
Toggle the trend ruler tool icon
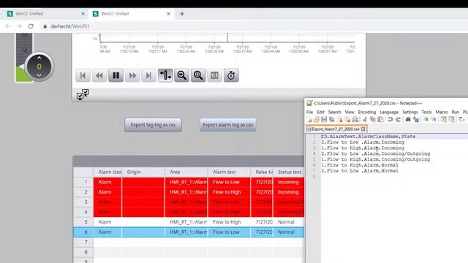point(165,75)
